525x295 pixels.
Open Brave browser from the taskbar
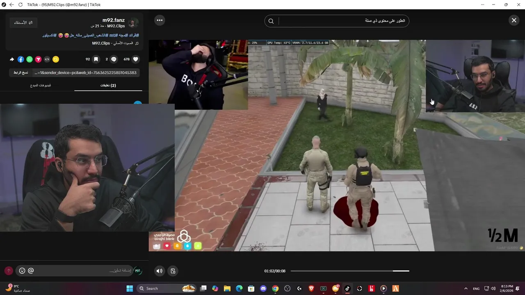coord(311,288)
